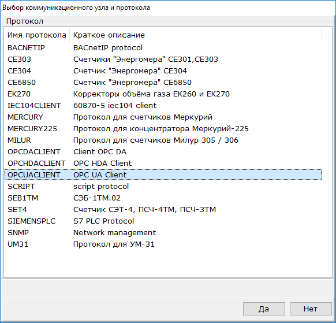
Task: Select the BACNETIP protocol row
Action: click(163, 47)
